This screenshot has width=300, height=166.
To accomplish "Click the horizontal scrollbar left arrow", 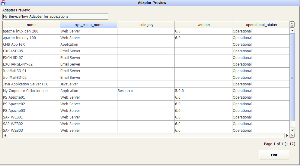I will 5,136.
